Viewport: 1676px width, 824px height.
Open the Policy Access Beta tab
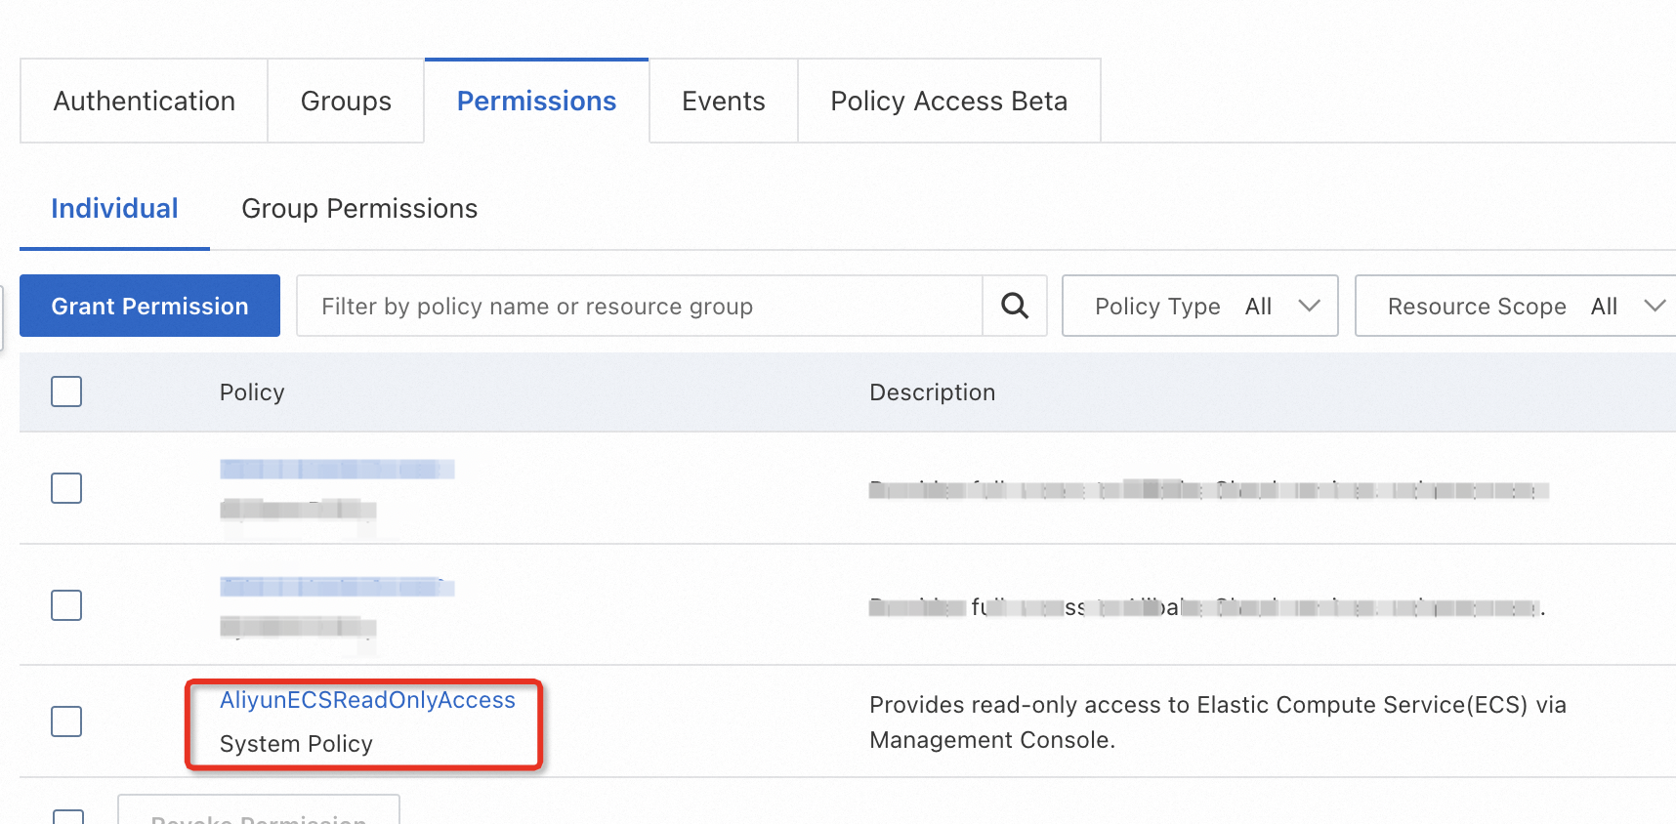point(948,102)
